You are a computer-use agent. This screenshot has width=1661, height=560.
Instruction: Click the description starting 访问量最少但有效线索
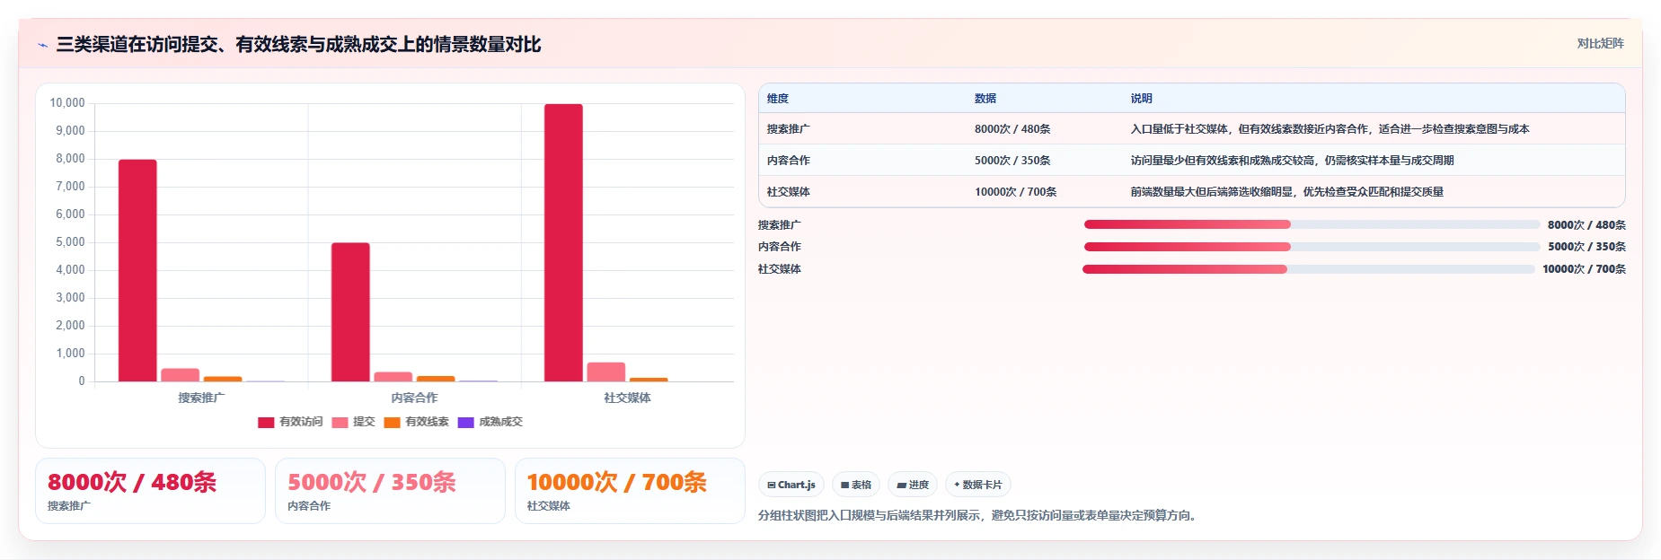1292,161
